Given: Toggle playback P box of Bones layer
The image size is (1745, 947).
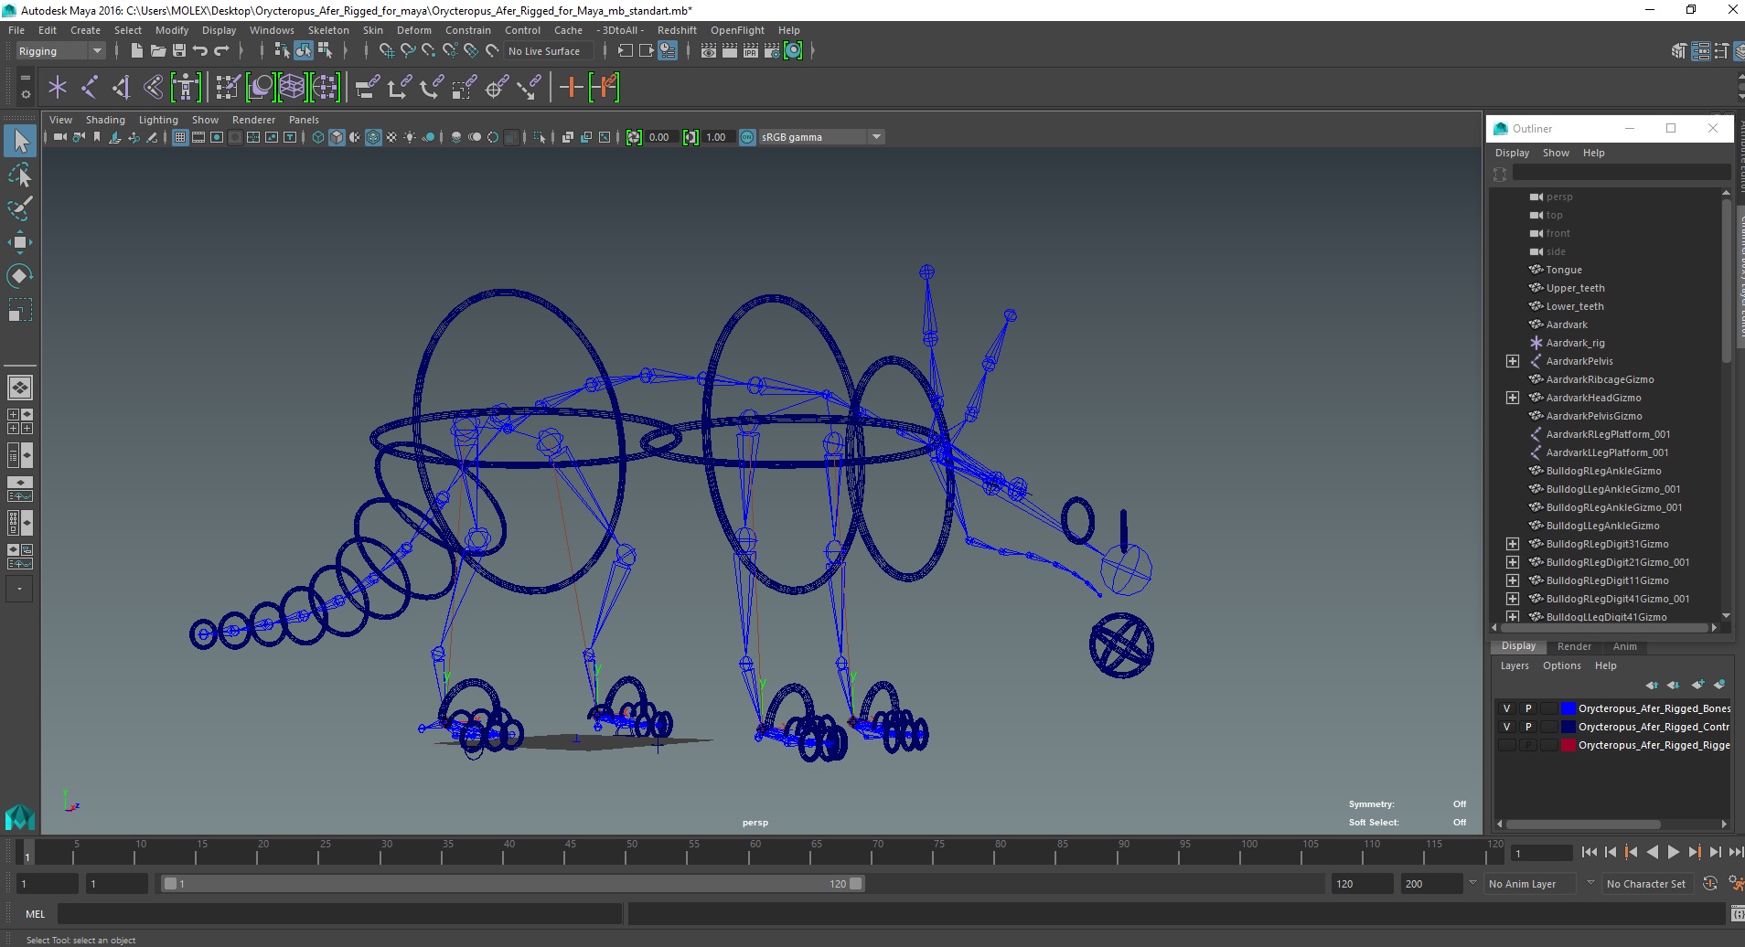Looking at the screenshot, I should click(1527, 708).
